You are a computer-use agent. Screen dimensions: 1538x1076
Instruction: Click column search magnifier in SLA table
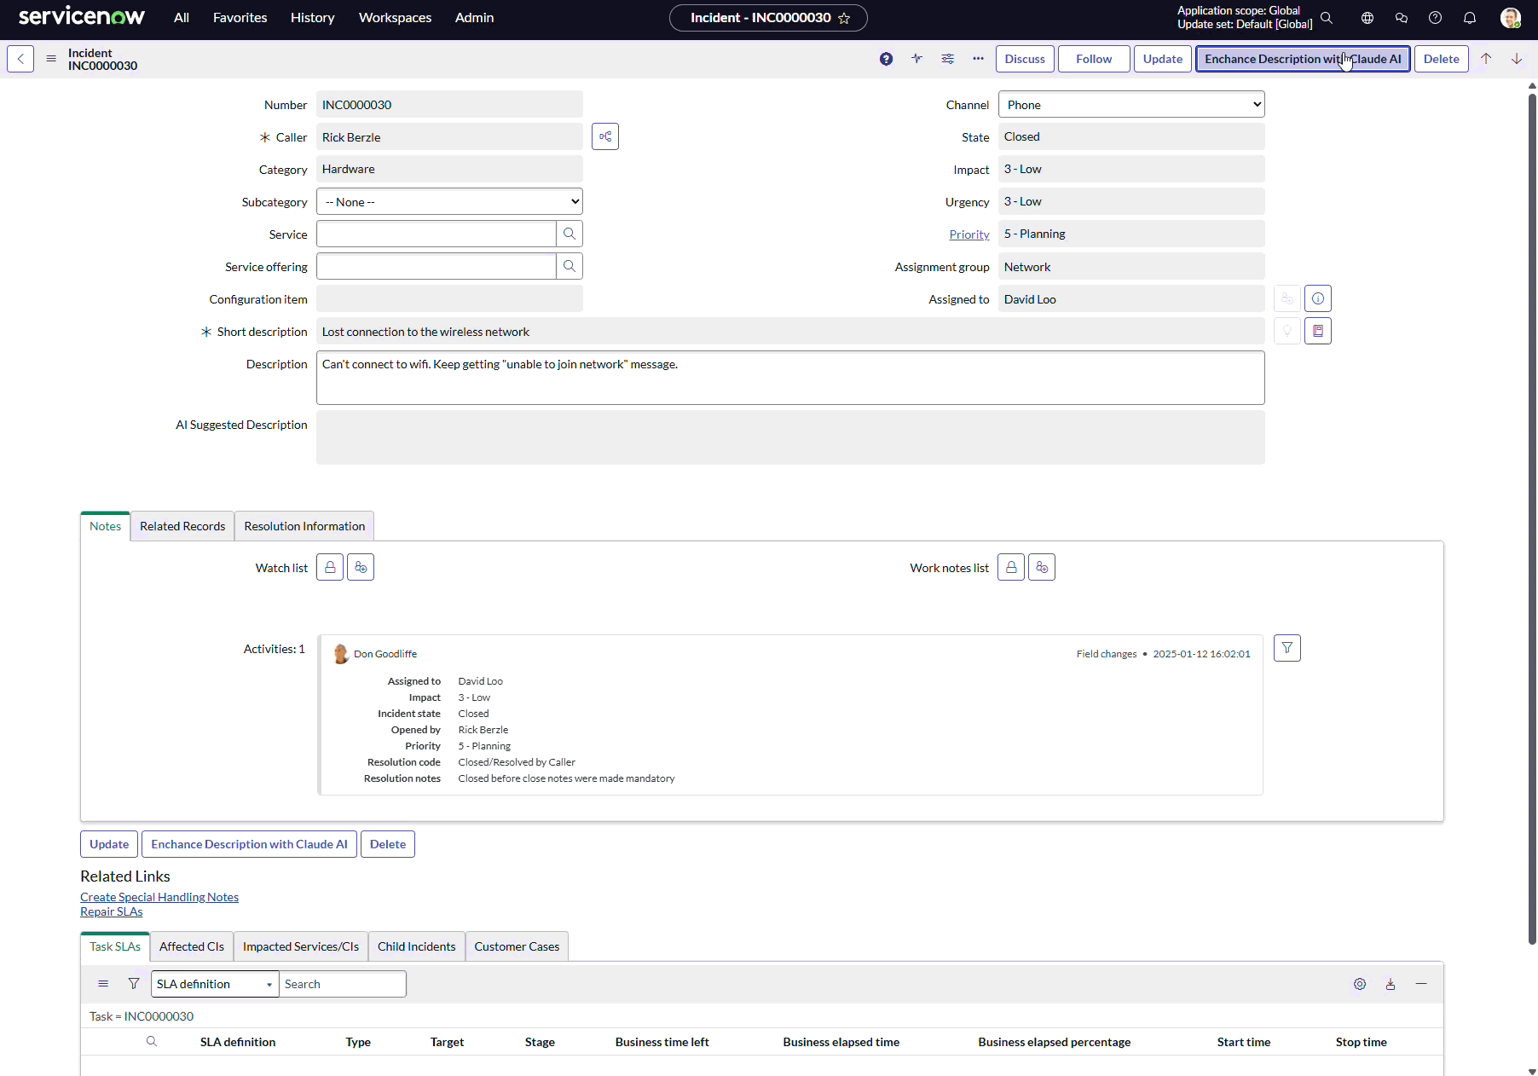(x=152, y=1042)
